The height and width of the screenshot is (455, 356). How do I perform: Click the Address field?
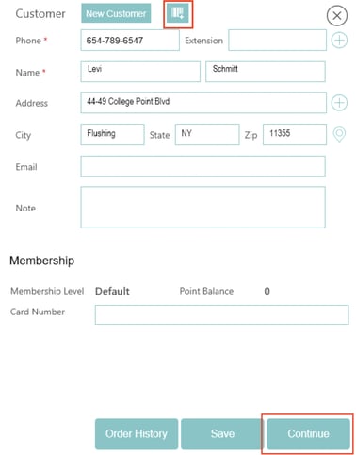pyautogui.click(x=203, y=103)
